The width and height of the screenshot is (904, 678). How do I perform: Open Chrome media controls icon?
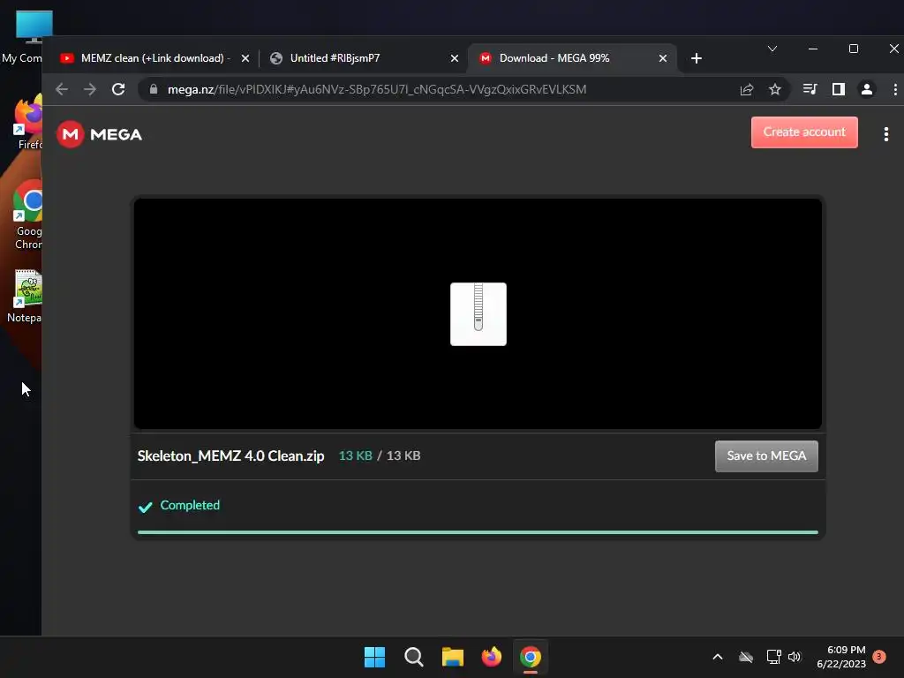point(810,89)
